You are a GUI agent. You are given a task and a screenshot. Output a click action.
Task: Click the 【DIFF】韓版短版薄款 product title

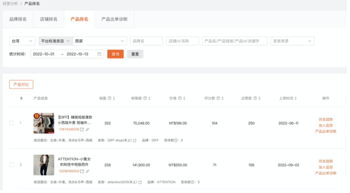pyautogui.click(x=75, y=120)
